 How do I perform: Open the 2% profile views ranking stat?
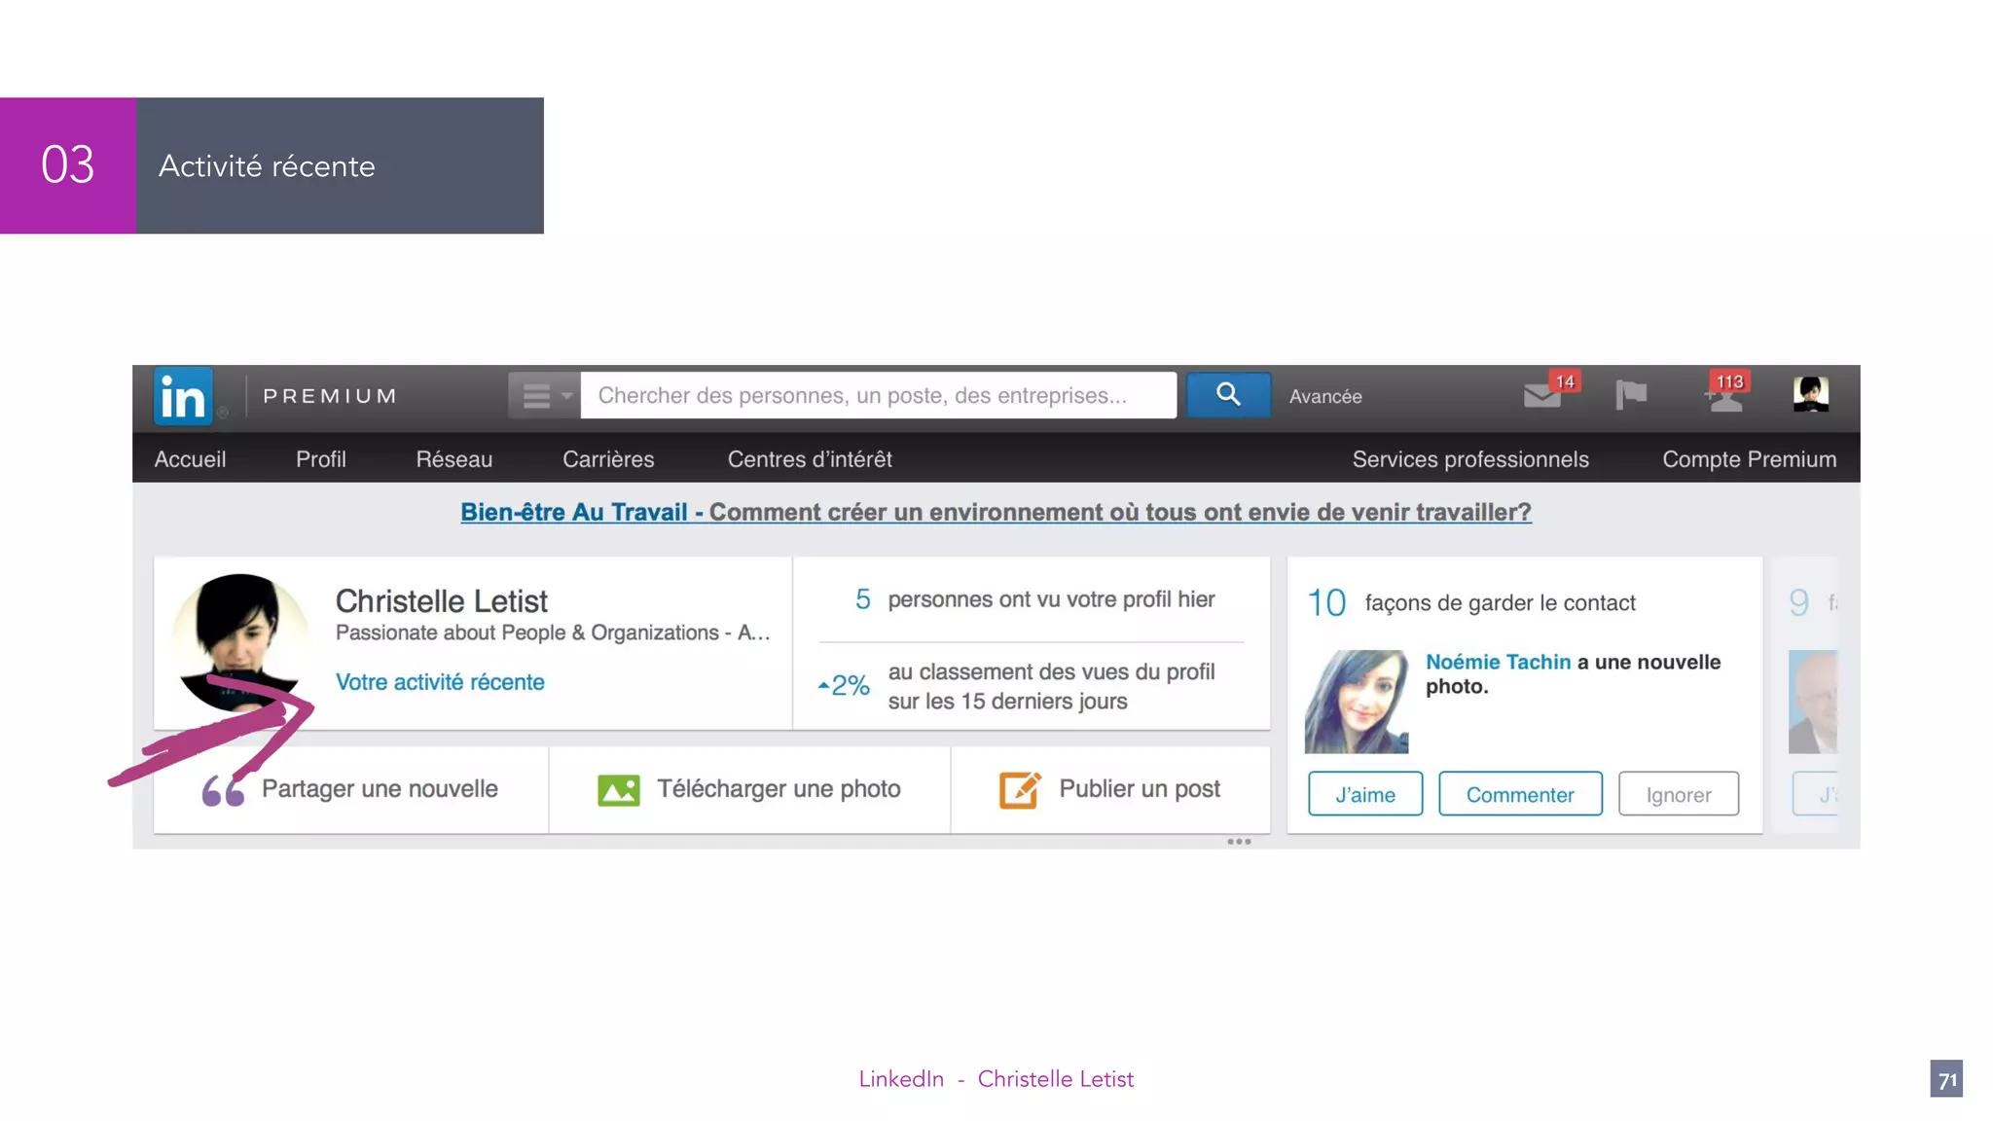(1018, 686)
